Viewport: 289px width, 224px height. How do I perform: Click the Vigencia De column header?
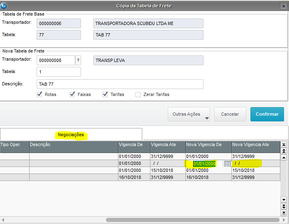click(x=134, y=147)
